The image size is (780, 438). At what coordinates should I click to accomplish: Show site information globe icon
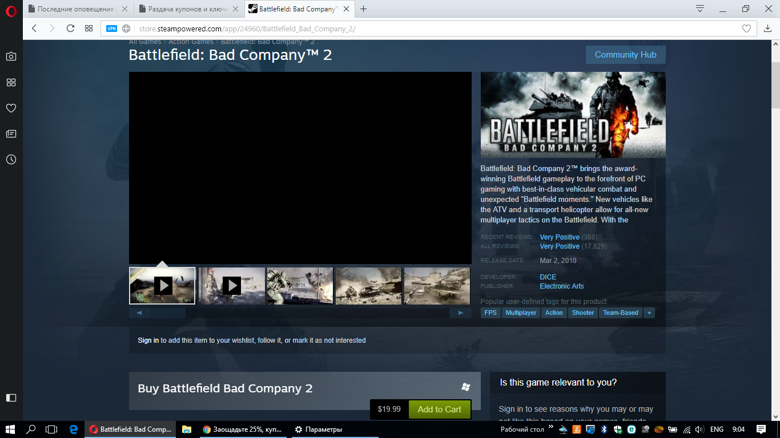(x=126, y=29)
